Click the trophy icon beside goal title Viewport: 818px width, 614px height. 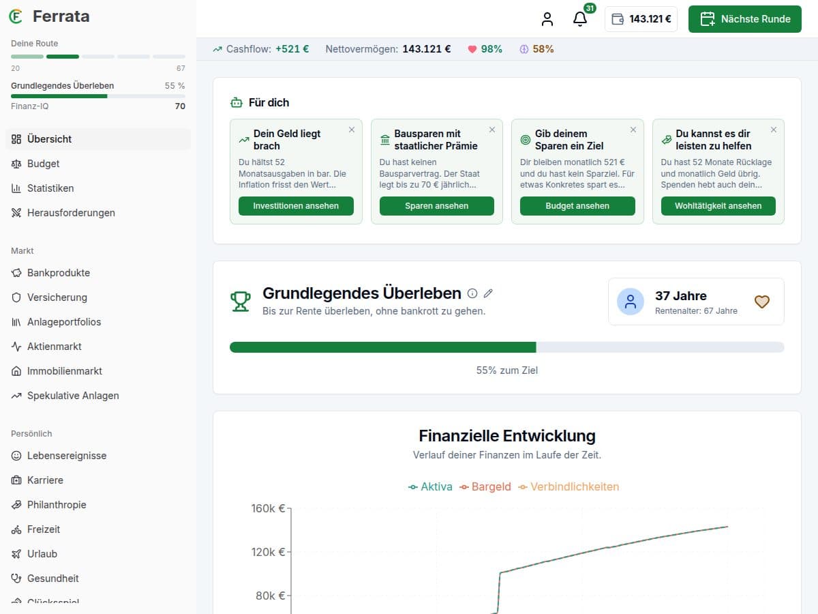click(241, 301)
